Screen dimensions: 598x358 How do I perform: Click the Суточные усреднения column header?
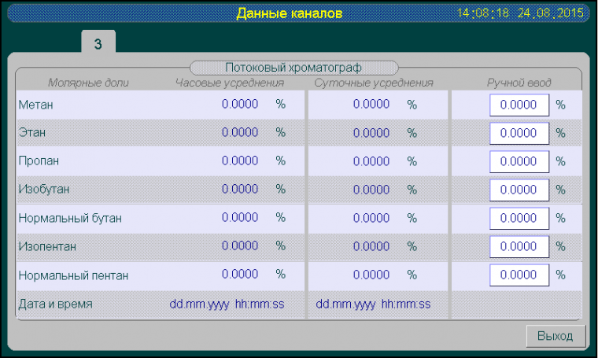pos(373,83)
